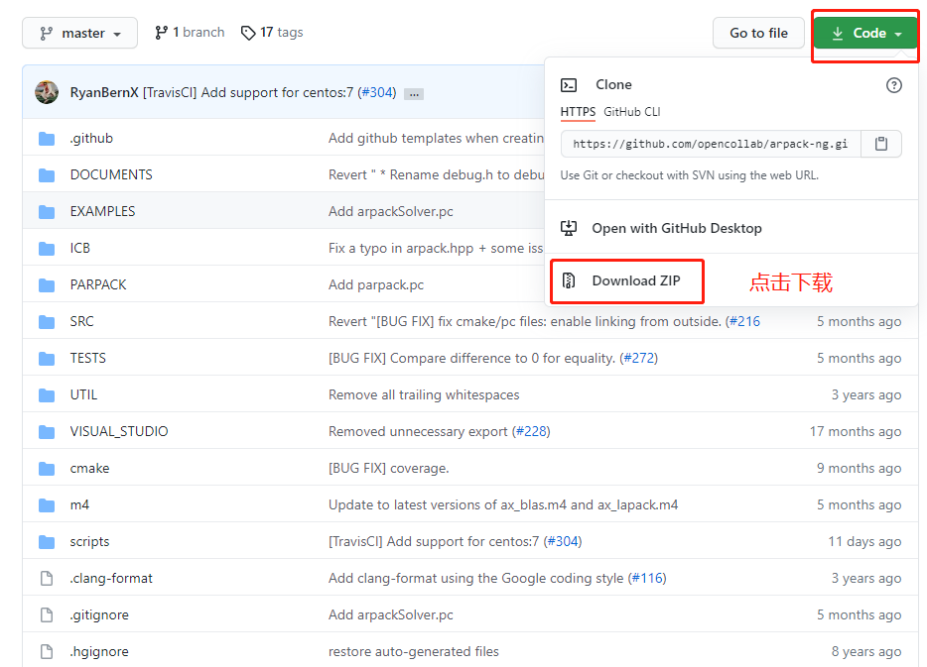Click the help icon in Clone panel

(894, 85)
